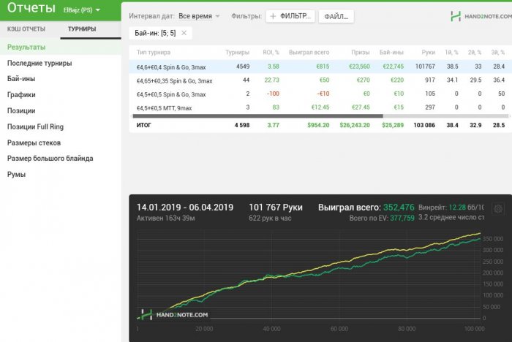Open the Графики section
This screenshot has width=512, height=342.
tap(21, 95)
